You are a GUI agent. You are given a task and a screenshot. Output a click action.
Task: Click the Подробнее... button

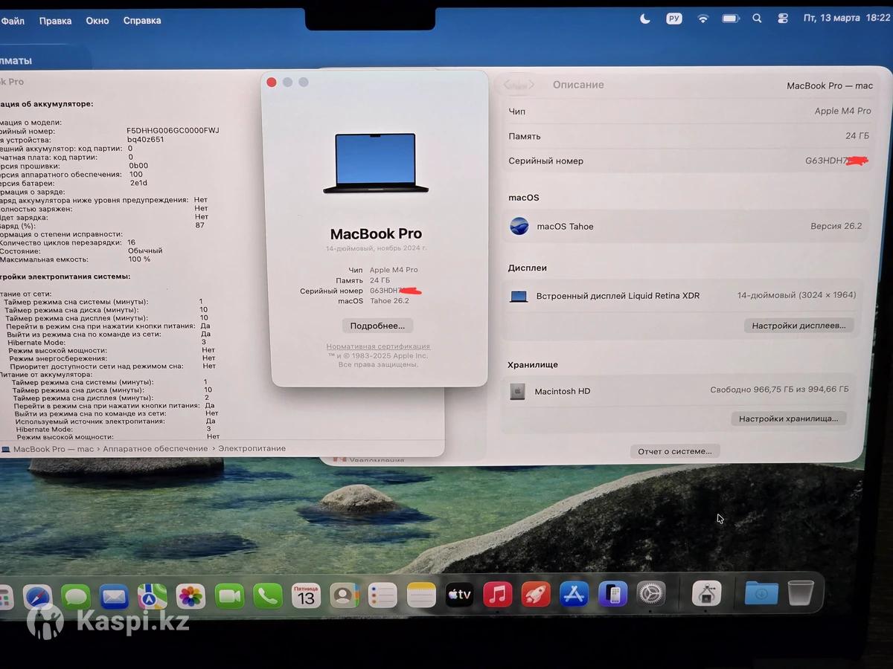point(377,326)
